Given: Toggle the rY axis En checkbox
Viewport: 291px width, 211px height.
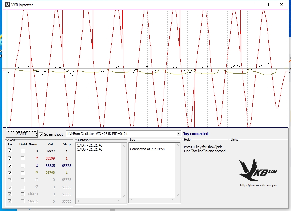Looking at the screenshot, I should click(10, 180).
